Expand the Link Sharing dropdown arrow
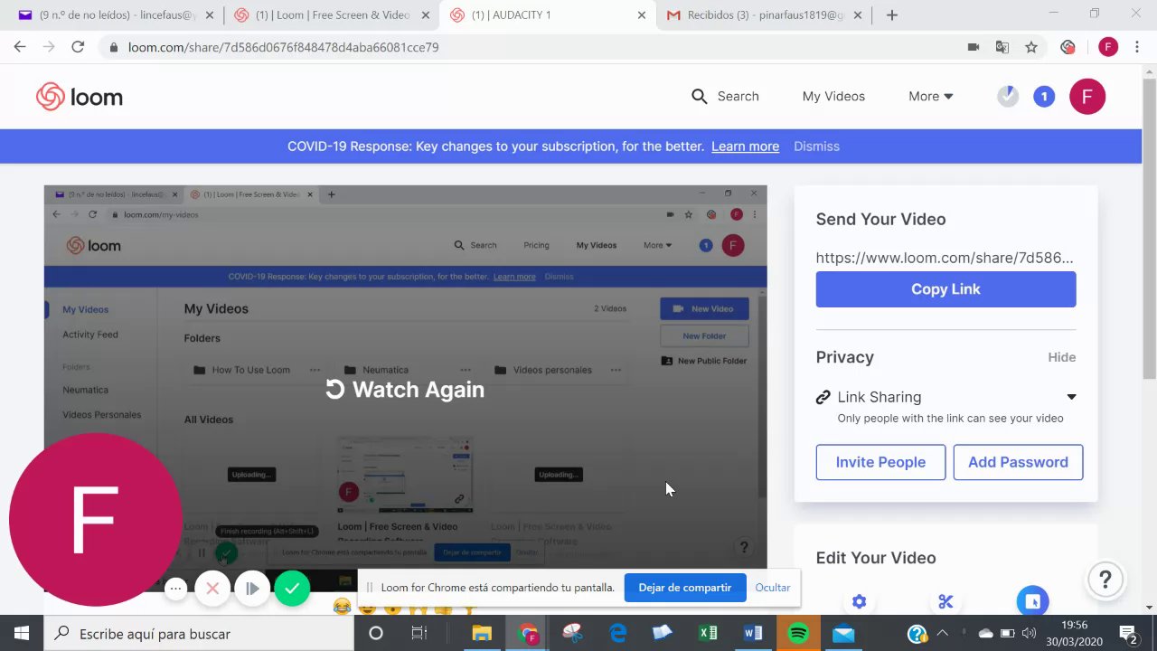This screenshot has height=651, width=1157. tap(1071, 397)
